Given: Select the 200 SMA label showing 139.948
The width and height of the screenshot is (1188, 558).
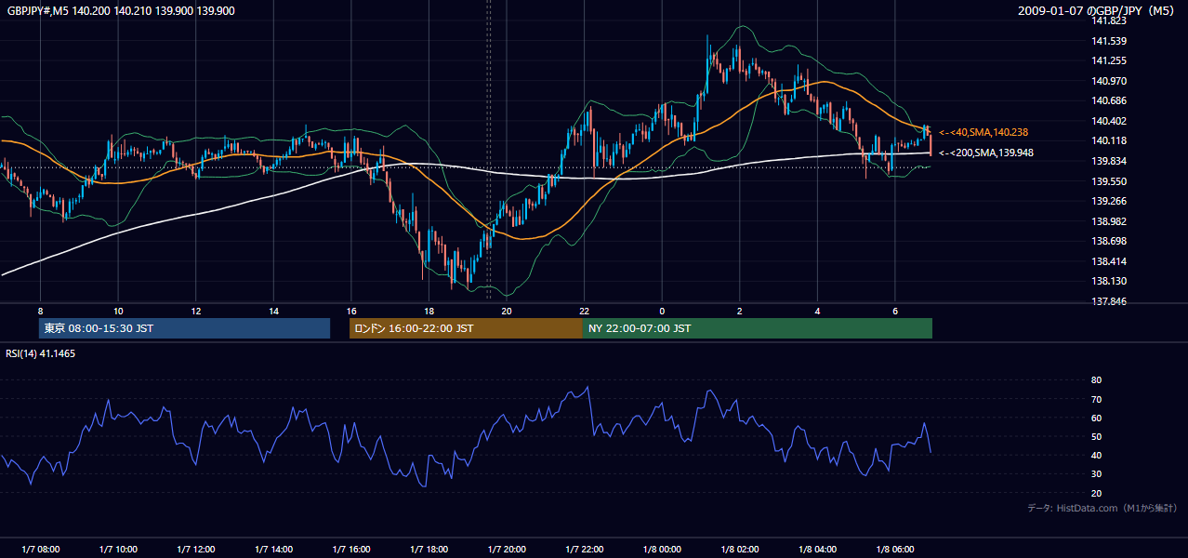Looking at the screenshot, I should [x=986, y=153].
